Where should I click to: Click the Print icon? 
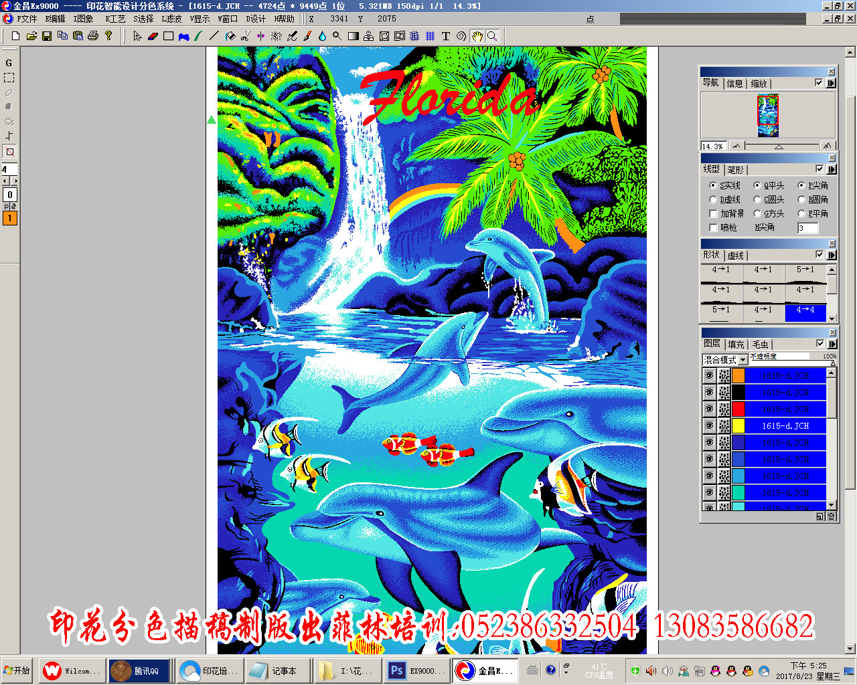click(x=93, y=36)
